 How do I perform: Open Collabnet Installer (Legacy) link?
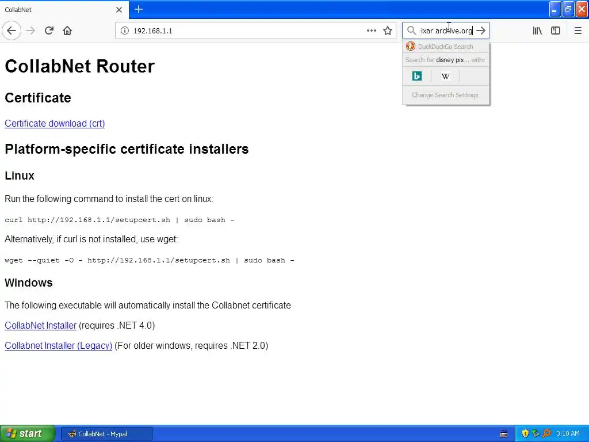click(x=58, y=345)
